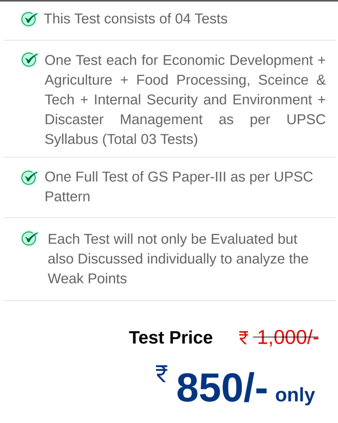Click checkmark icon next to Economic Development item
The width and height of the screenshot is (338, 423).
click(x=29, y=60)
